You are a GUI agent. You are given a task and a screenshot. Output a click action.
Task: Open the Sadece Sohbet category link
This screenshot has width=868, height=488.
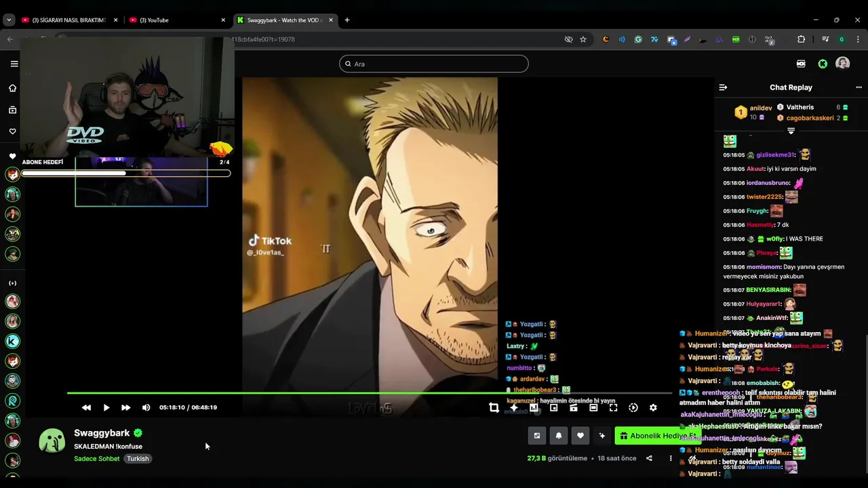coord(97,459)
